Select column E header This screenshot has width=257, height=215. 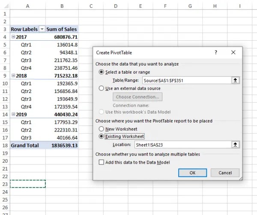point(140,6)
